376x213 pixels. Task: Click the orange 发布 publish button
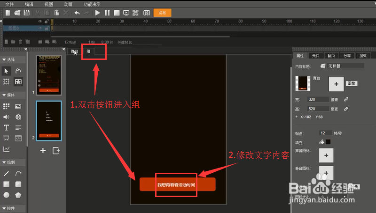162,13
